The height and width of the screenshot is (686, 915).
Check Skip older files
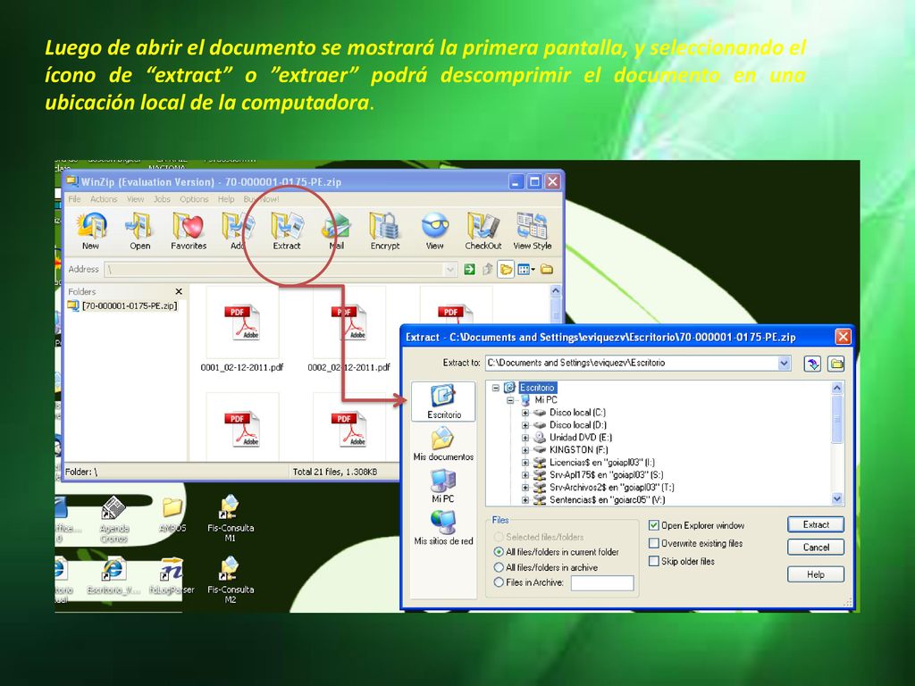coord(654,562)
